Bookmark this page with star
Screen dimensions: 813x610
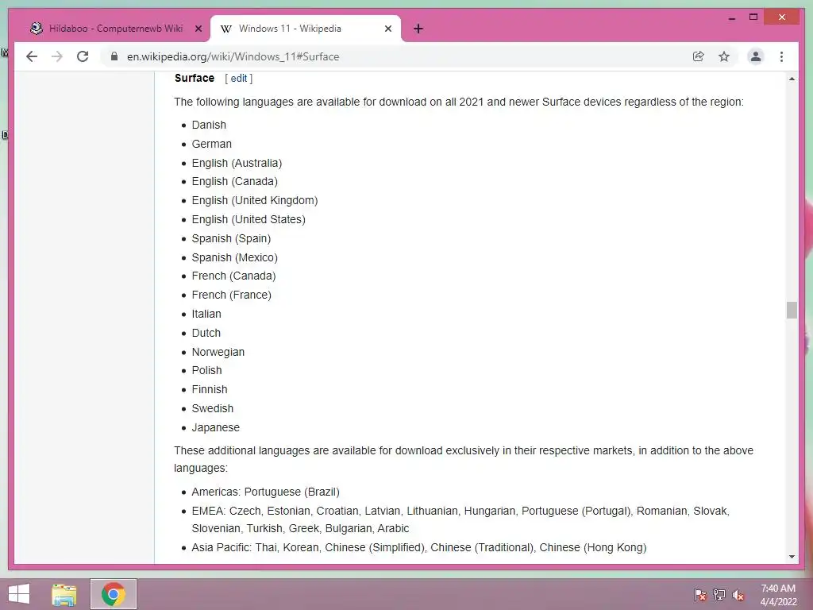pyautogui.click(x=724, y=56)
